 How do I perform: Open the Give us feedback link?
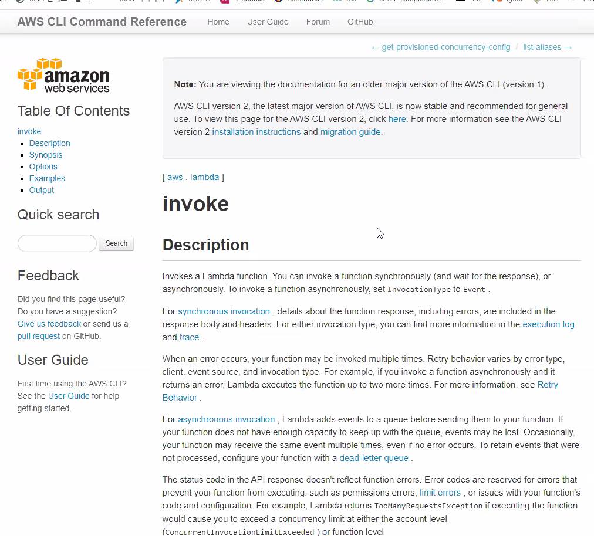[49, 324]
